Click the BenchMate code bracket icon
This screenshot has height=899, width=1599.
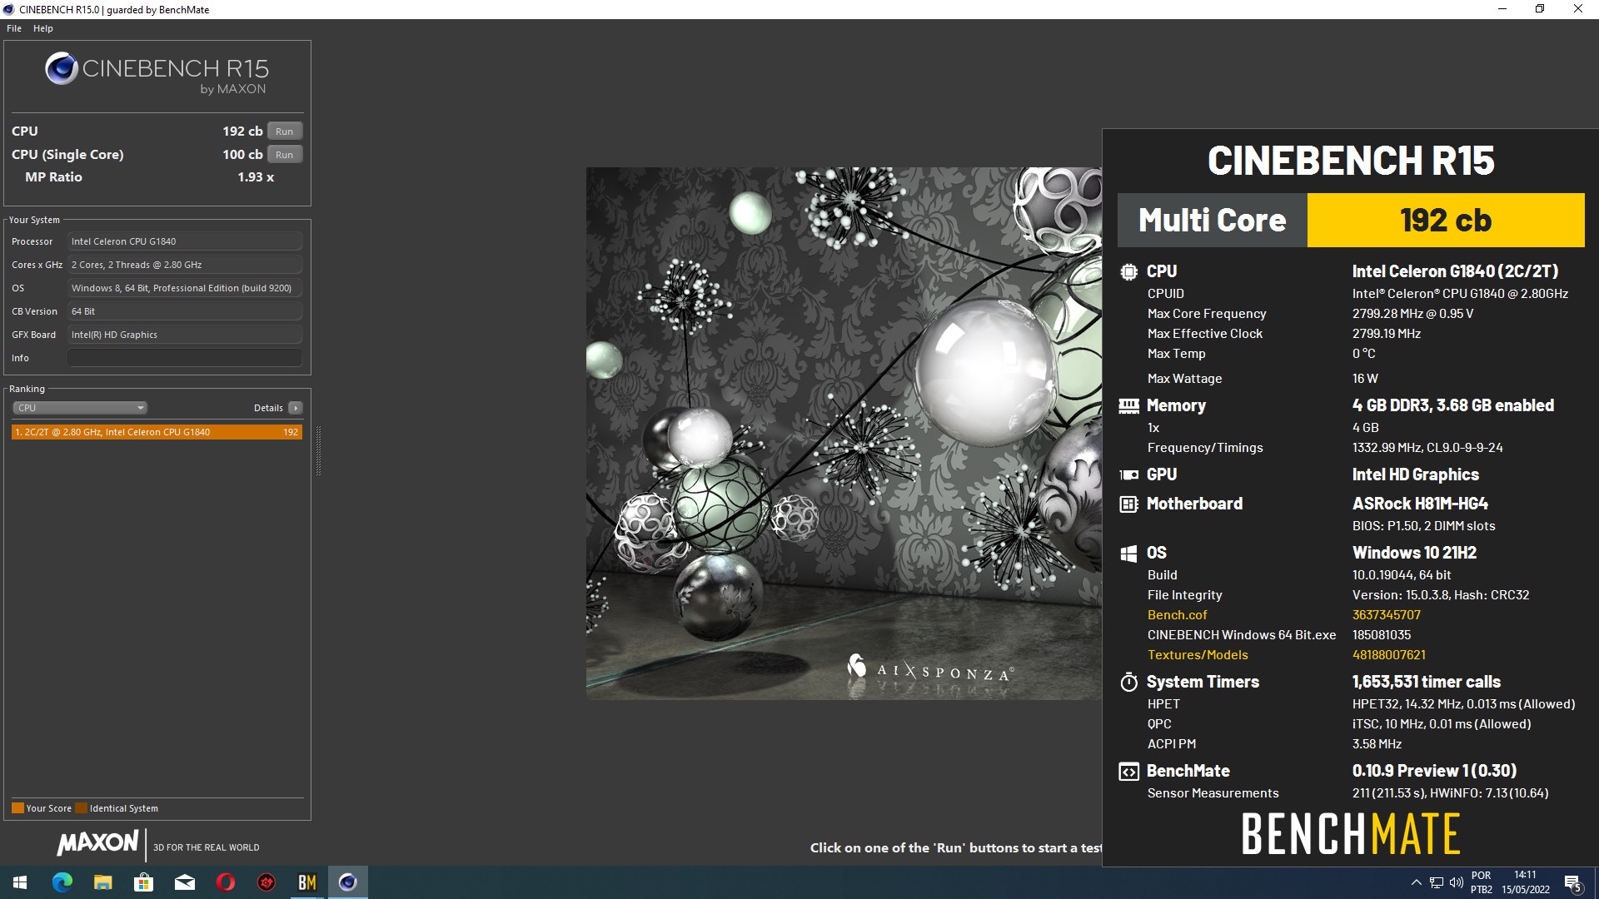pyautogui.click(x=1128, y=772)
